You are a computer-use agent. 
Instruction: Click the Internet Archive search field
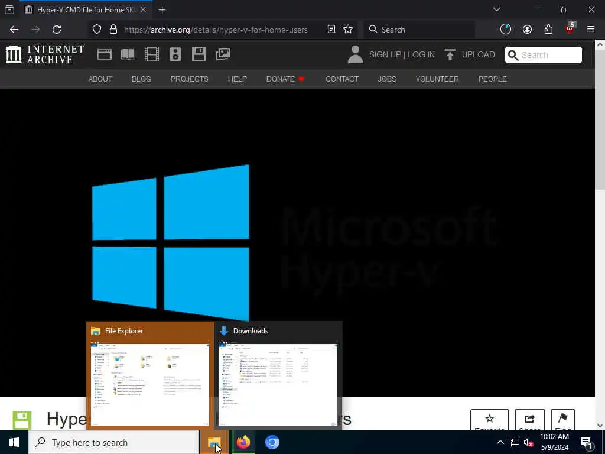pyautogui.click(x=544, y=55)
